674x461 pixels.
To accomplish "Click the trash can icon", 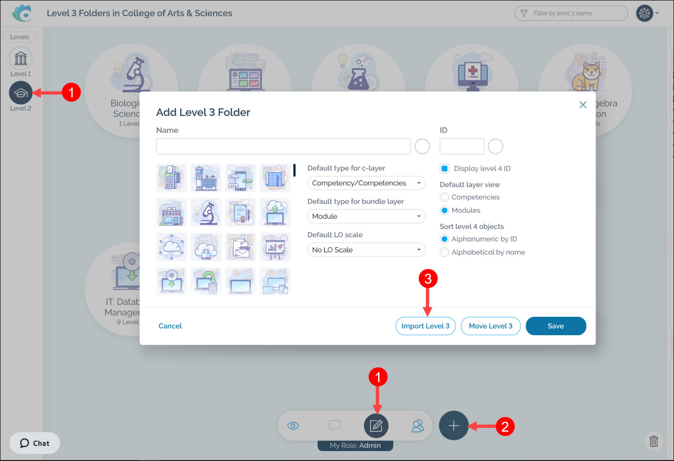I will click(x=654, y=441).
